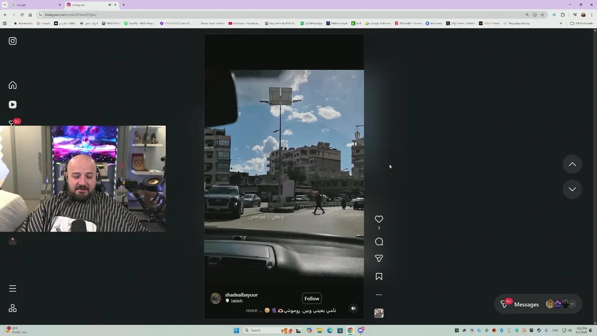
Task: Open the reel comments
Action: (379, 242)
